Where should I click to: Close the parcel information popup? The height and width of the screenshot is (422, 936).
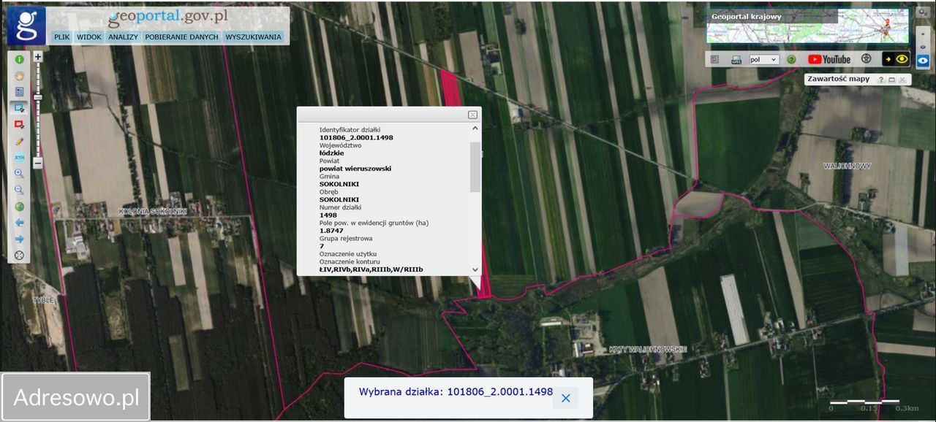[473, 115]
